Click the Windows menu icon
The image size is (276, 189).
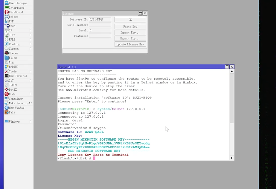point(7,121)
